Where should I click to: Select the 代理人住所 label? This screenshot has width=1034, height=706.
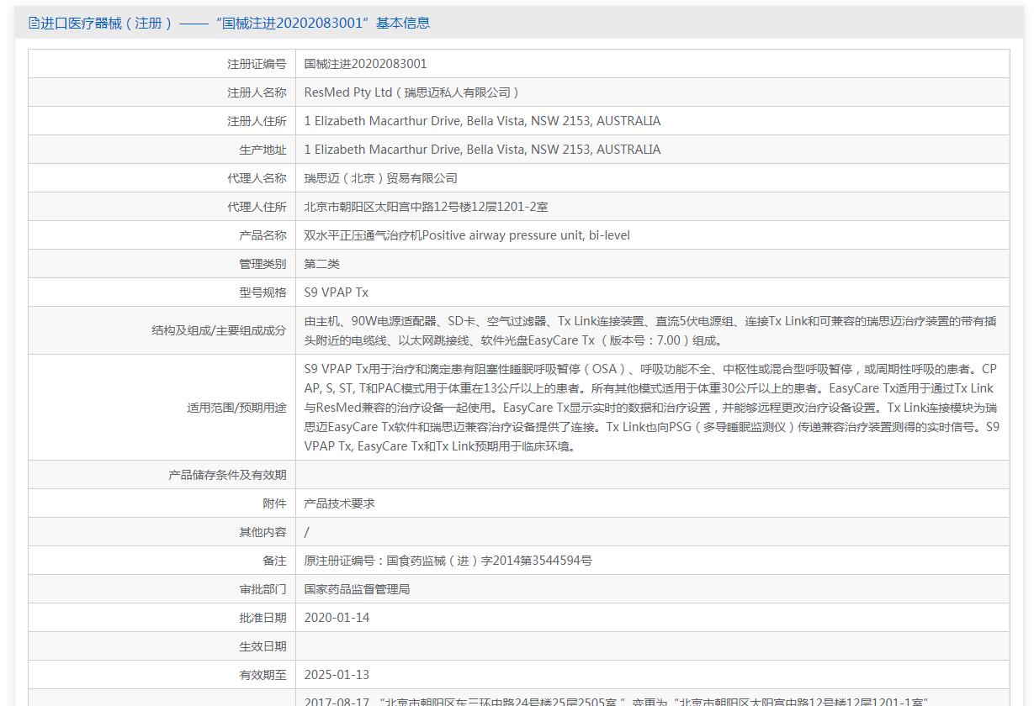click(257, 207)
